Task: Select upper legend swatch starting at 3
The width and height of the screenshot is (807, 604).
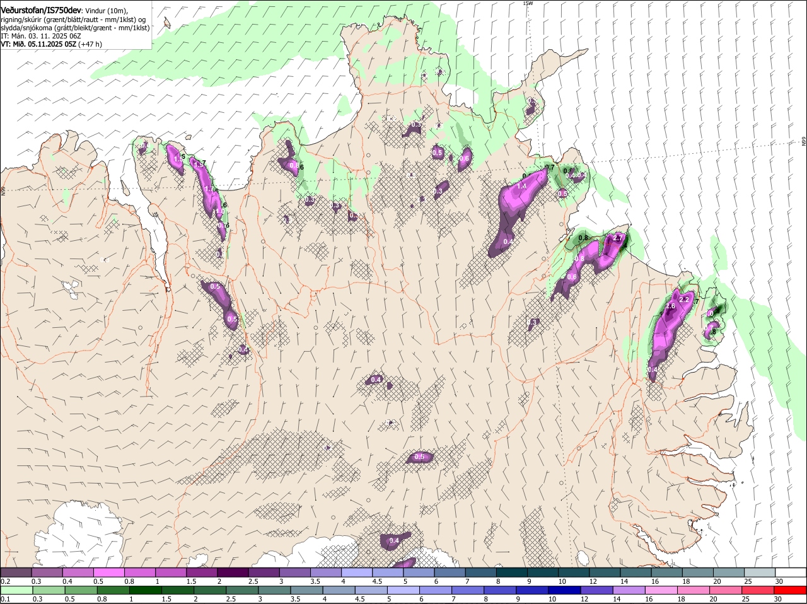Action: [x=294, y=572]
